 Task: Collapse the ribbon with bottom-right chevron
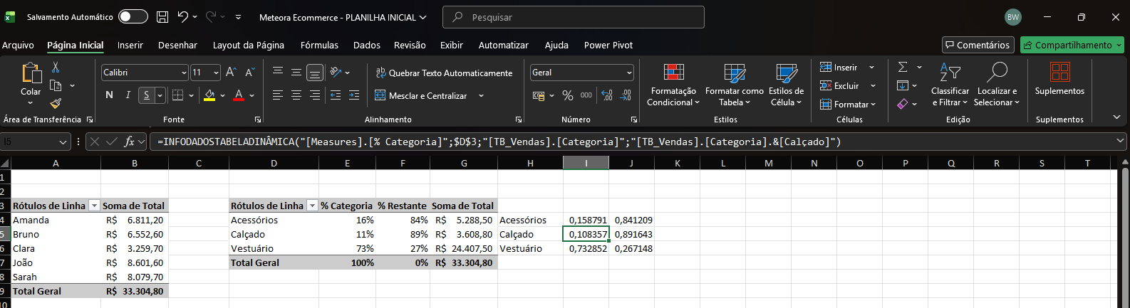(1116, 117)
